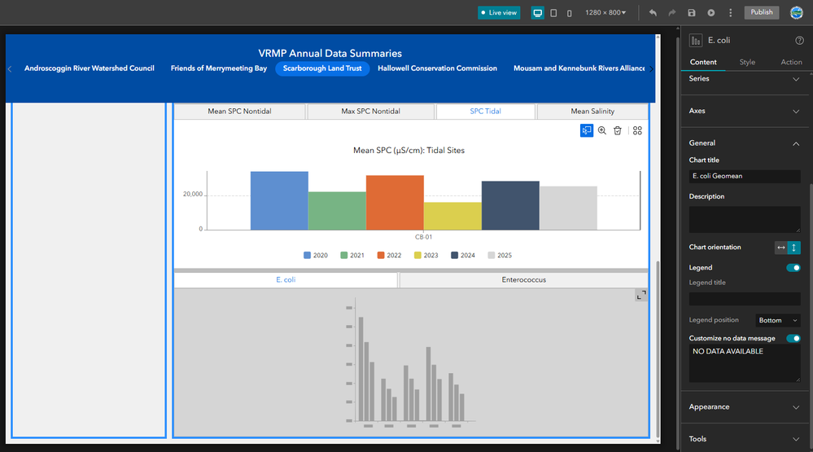Viewport: 813px width, 452px height.
Task: Open chart grid options icon
Action: tap(637, 131)
